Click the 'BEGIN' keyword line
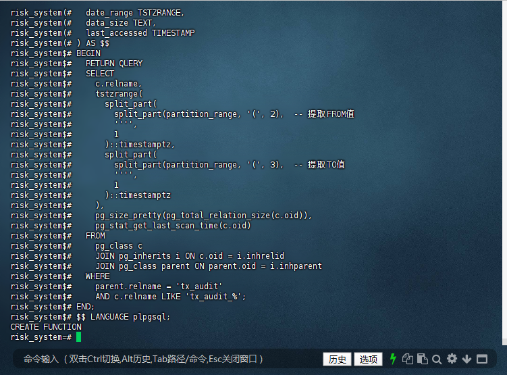Viewport: 507px width, 375px height. pos(88,53)
